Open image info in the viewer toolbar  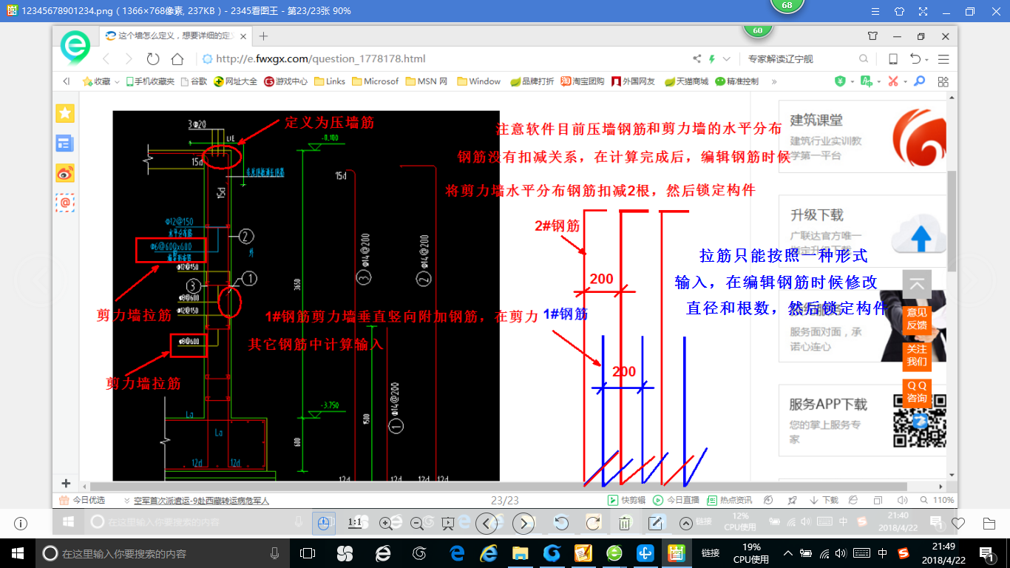click(x=20, y=524)
